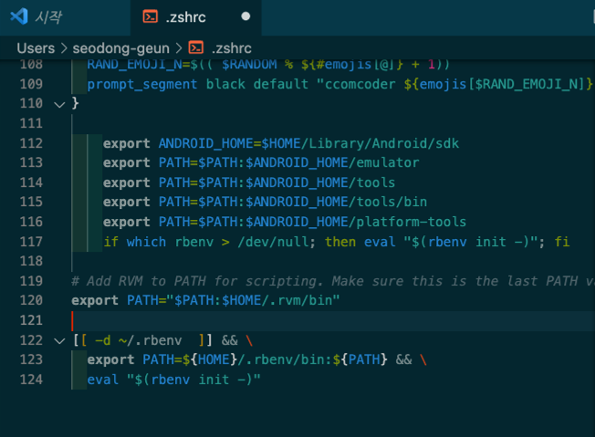This screenshot has width=595, height=437.
Task: Click the .zshrc breadcrumb file name
Action: pyautogui.click(x=232, y=48)
